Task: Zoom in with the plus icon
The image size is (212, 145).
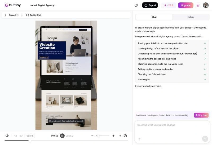Action: tap(113, 136)
